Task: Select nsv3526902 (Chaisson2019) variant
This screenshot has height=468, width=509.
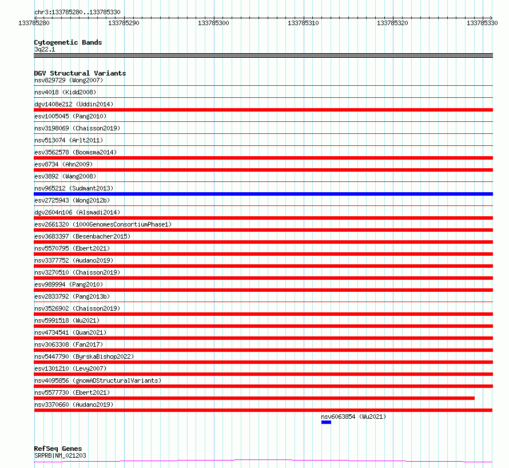Action: click(77, 308)
